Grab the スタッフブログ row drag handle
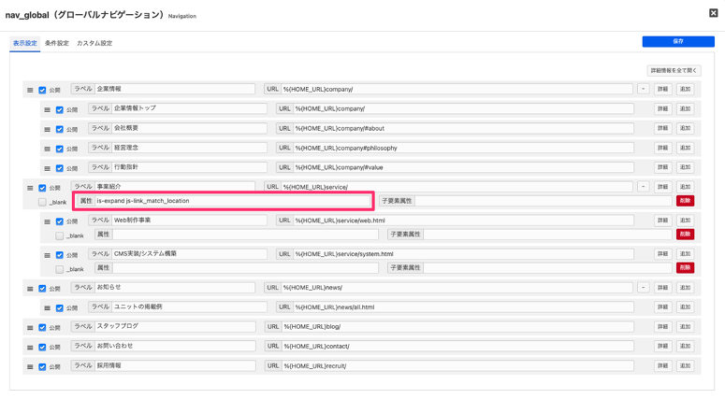Screen dimensions: 725x399 click(30, 328)
